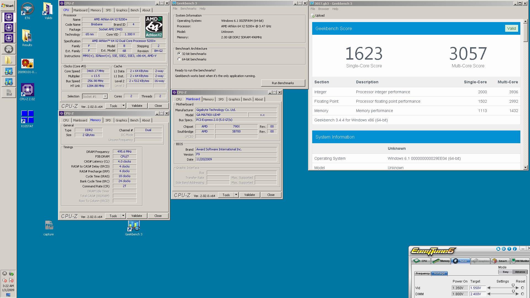Switch EasyTune6 Mode to Easy
Screen dimensions: 530x298
tap(505, 272)
